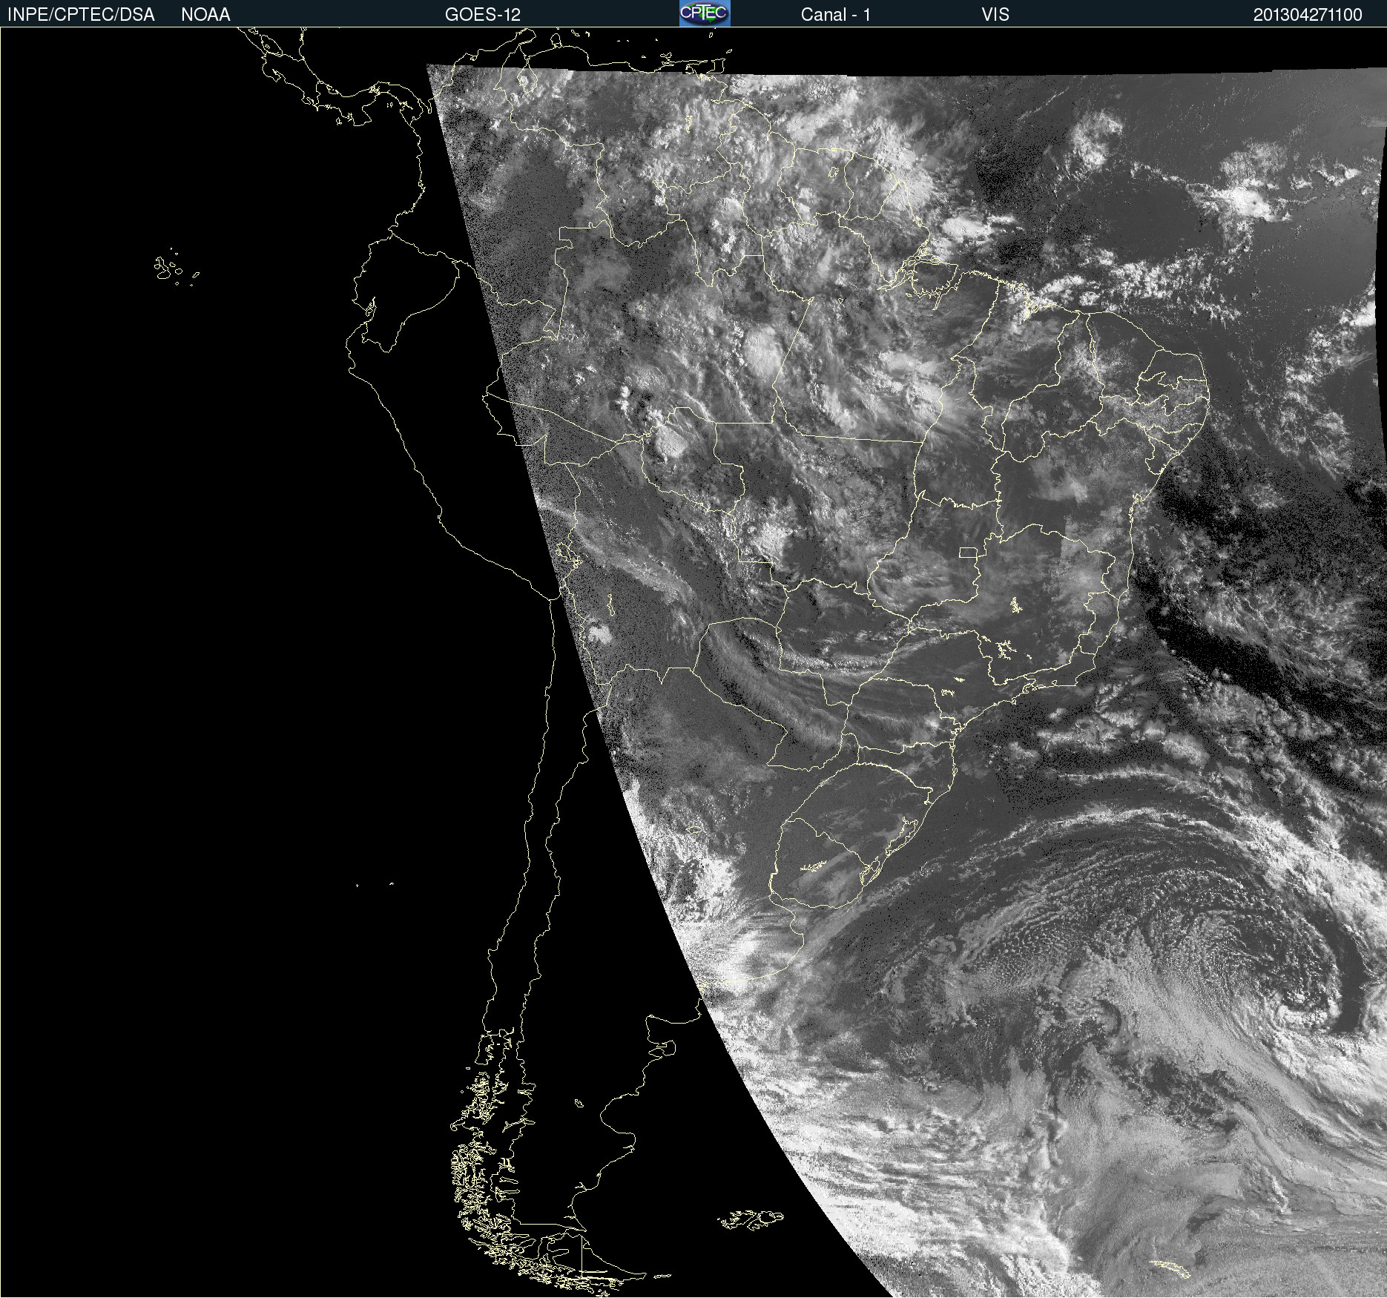Click the NOAA label in header
The height and width of the screenshot is (1298, 1387).
coord(205,15)
